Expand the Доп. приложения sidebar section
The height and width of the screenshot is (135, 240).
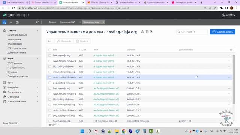pyautogui.click(x=37, y=101)
